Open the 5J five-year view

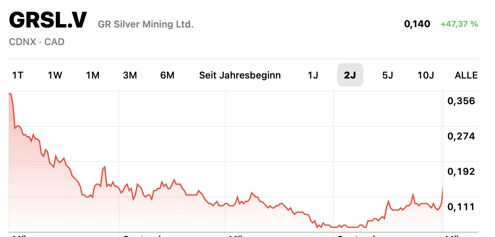(x=387, y=75)
